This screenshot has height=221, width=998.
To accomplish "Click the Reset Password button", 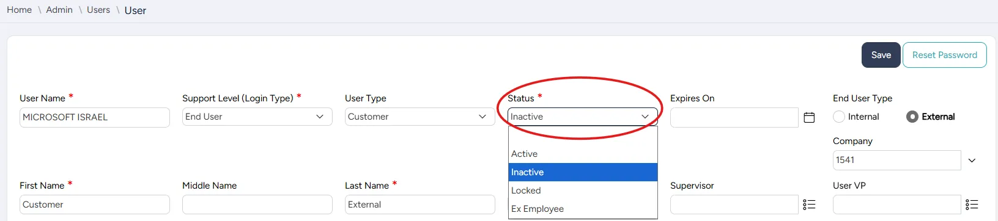I will 945,55.
